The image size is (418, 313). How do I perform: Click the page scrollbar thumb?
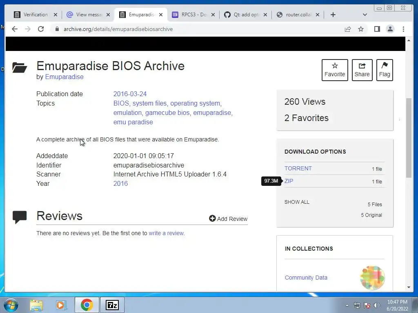pyautogui.click(x=409, y=138)
